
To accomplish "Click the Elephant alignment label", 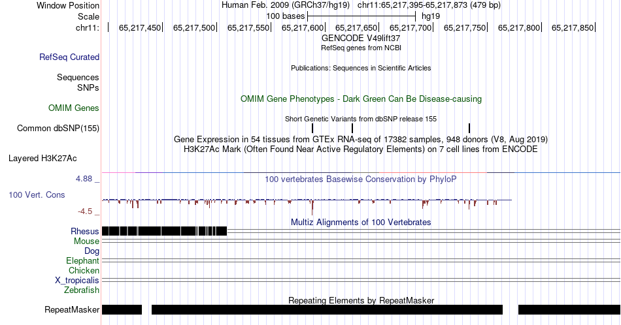I will click(82, 260).
